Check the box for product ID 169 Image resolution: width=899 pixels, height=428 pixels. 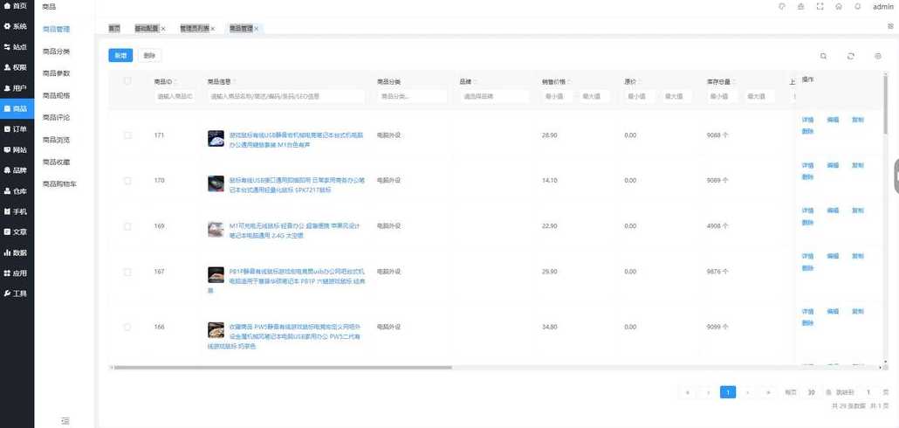point(127,226)
